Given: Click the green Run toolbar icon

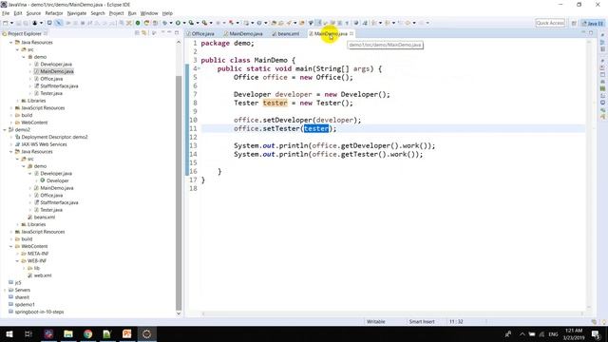Looking at the screenshot, I should click(178, 23).
